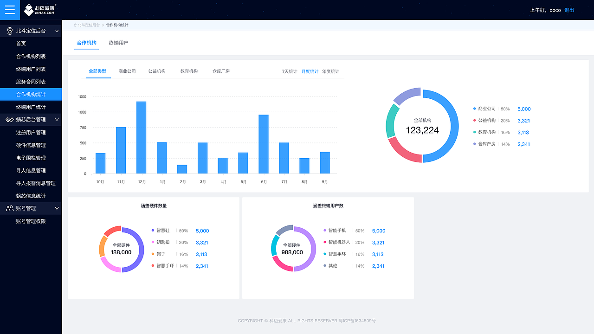Open 服务合同列表 in the sidebar
Screen dimensions: 594x334
click(31, 82)
